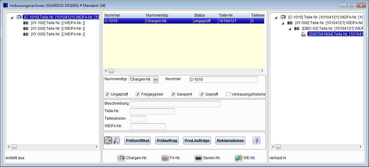Enable the Verbauungshistorie checkbox
This screenshot has width=369, height=167.
(x=228, y=94)
